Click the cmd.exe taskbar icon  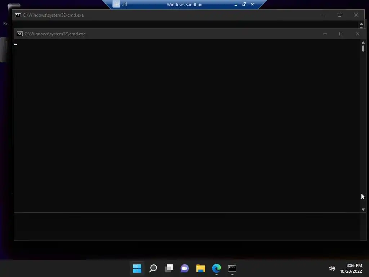click(x=232, y=268)
